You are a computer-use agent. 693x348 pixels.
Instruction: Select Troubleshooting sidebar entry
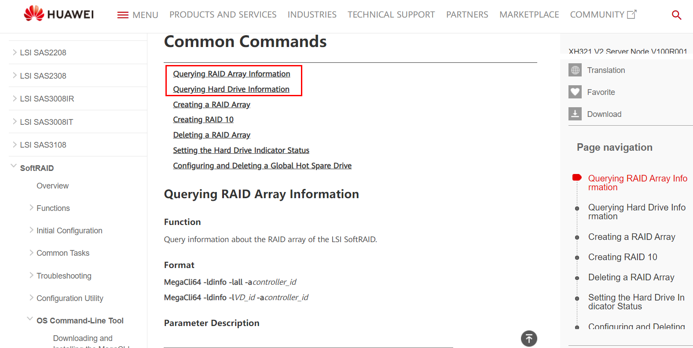point(64,276)
